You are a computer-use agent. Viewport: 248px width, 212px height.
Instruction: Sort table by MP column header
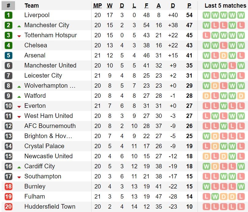click(98, 5)
